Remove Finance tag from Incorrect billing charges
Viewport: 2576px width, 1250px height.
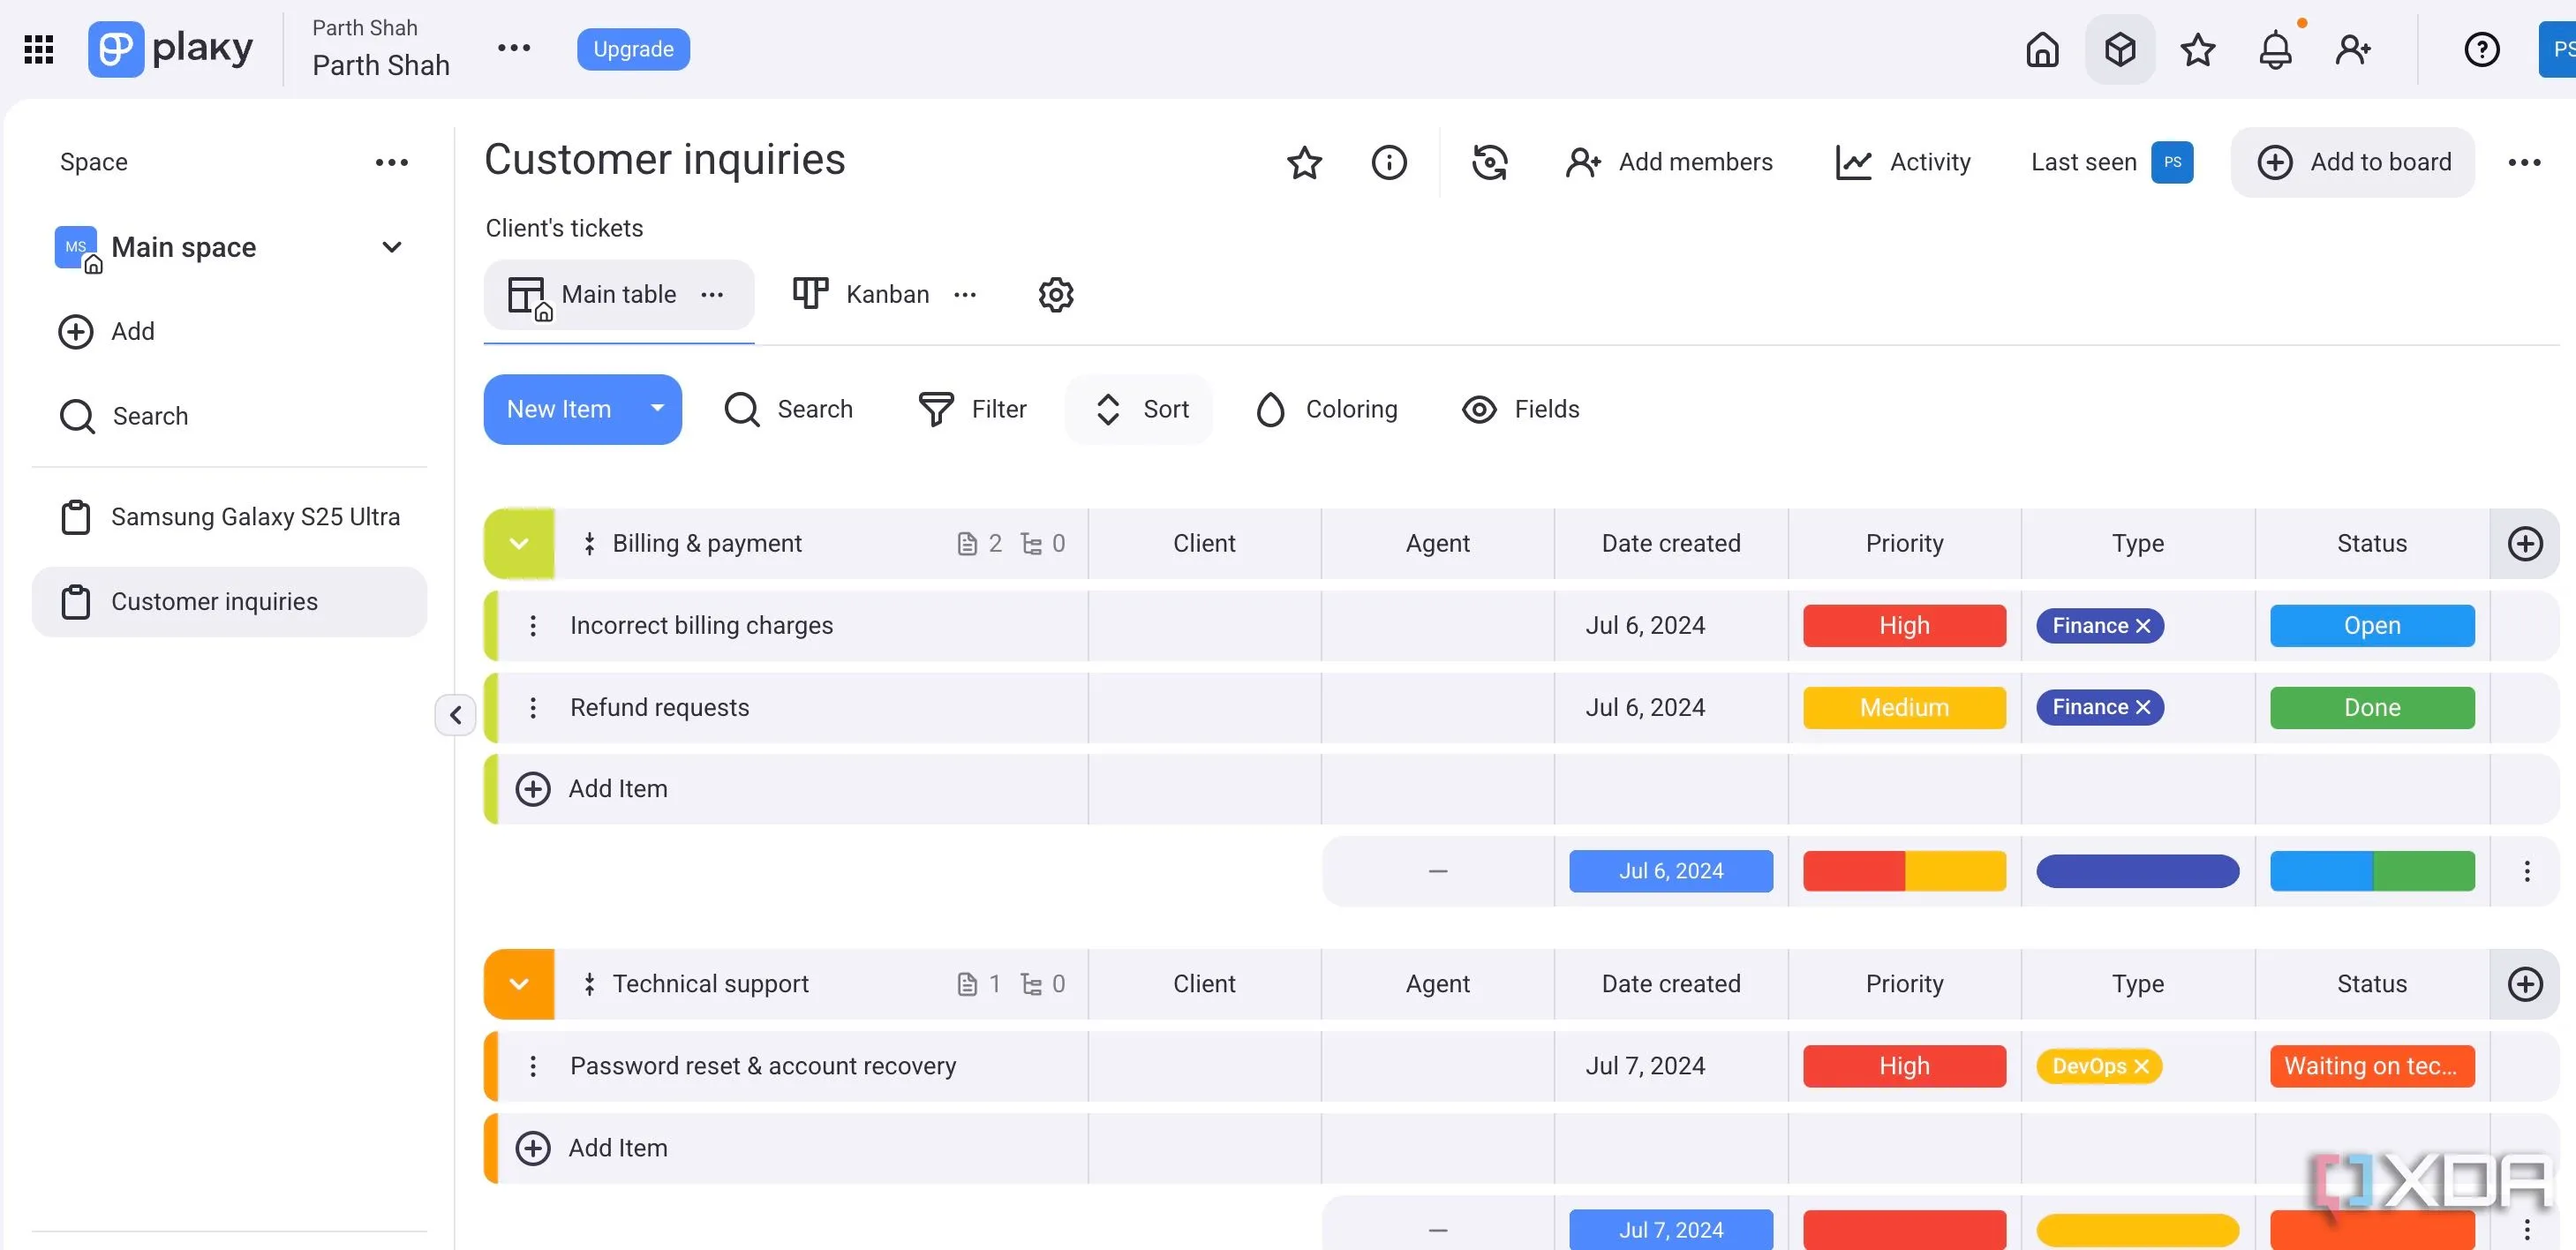click(x=2143, y=626)
